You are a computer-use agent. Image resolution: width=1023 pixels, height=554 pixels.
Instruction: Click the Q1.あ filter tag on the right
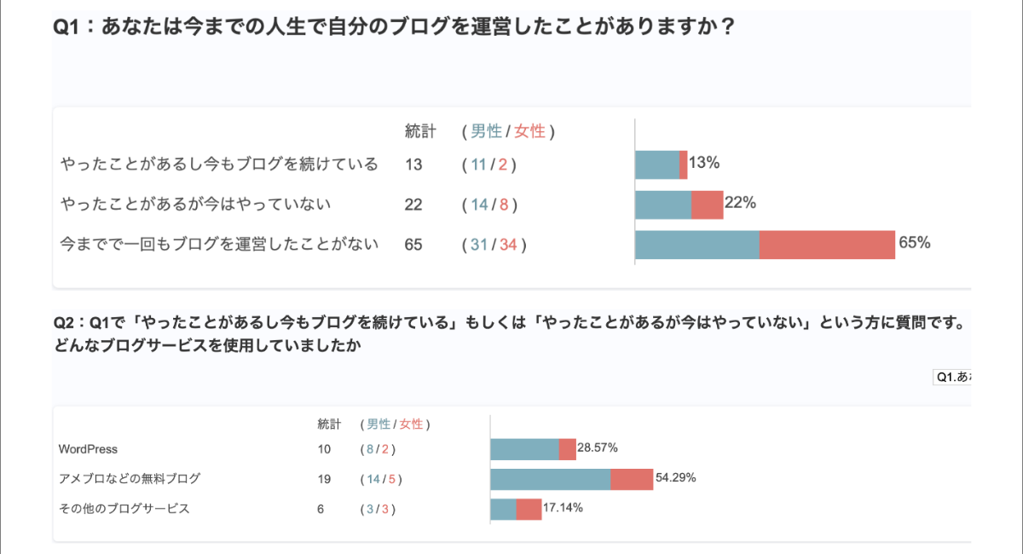pos(952,377)
